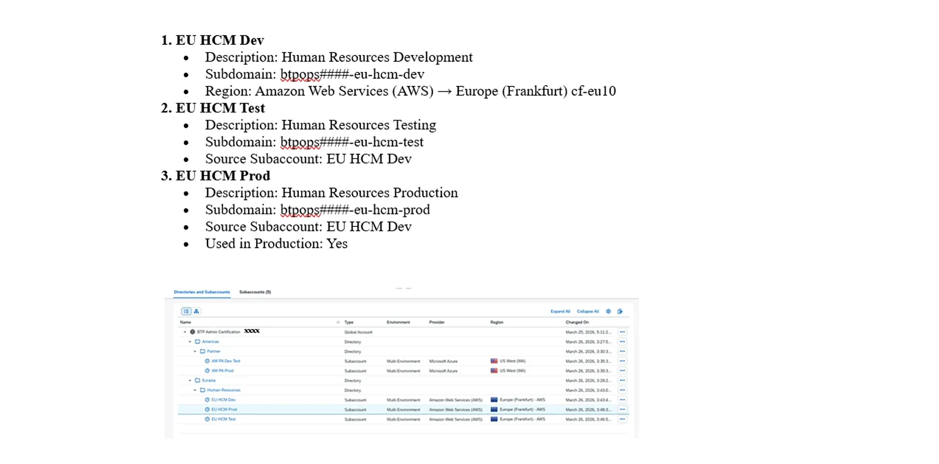The height and width of the screenshot is (464, 939).
Task: Click the Environment column header
Action: pos(399,322)
